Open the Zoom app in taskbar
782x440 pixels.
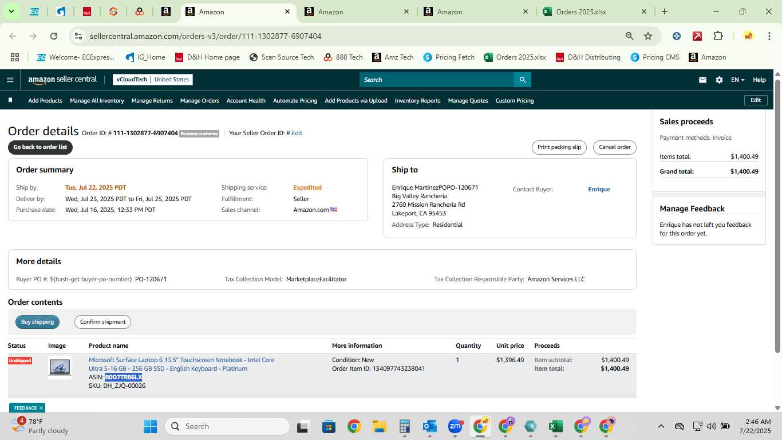tap(455, 426)
